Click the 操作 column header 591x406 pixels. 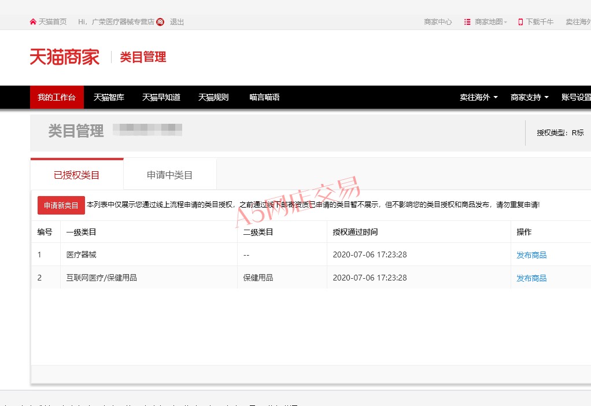(x=524, y=232)
